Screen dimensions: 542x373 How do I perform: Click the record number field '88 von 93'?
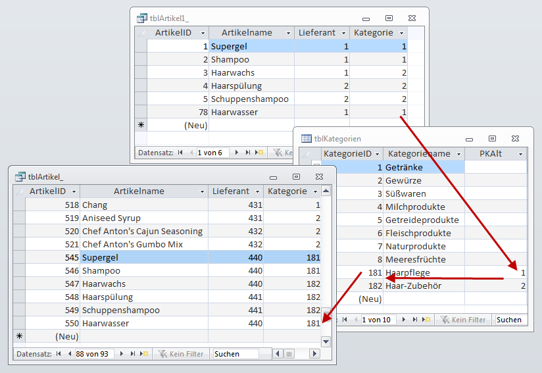pos(95,354)
